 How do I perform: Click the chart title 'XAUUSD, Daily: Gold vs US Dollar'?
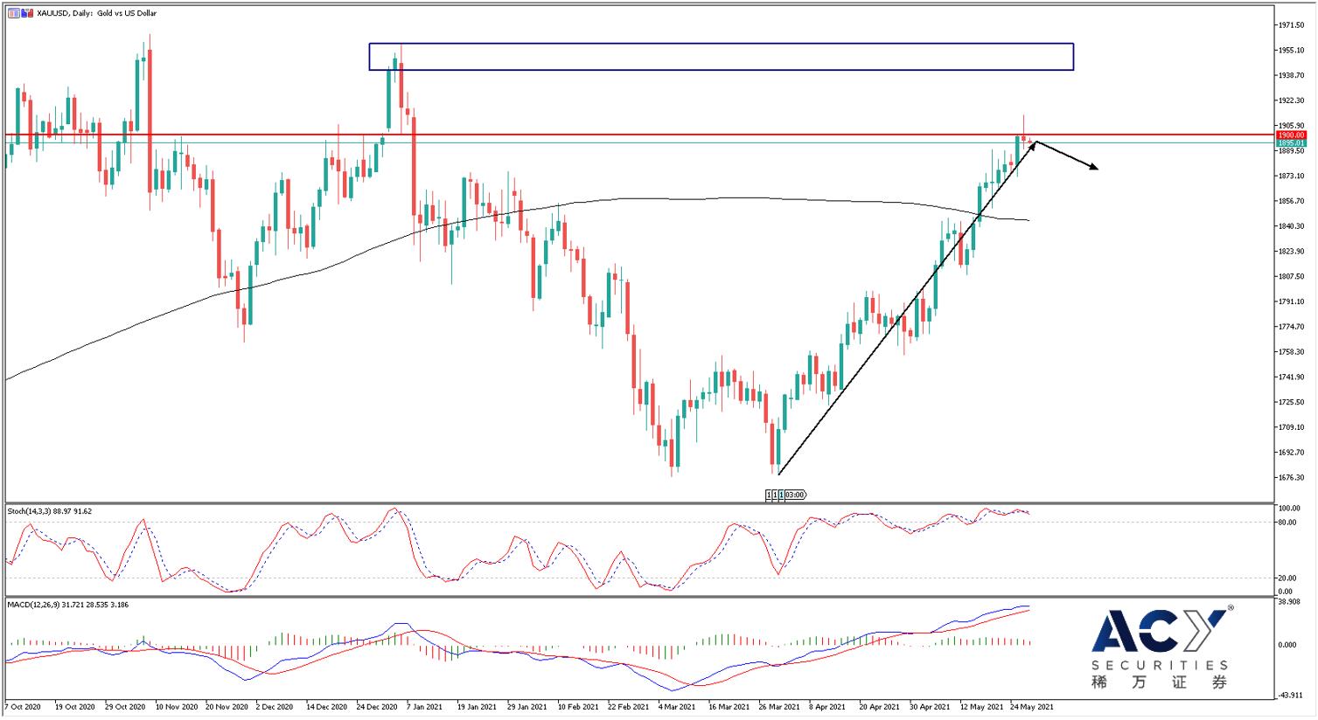[x=97, y=13]
